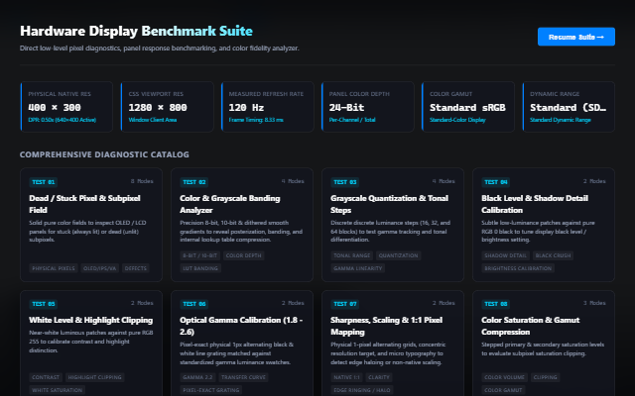The width and height of the screenshot is (635, 396).
Task: Click the TEST 01 badge
Action: [x=44, y=182]
